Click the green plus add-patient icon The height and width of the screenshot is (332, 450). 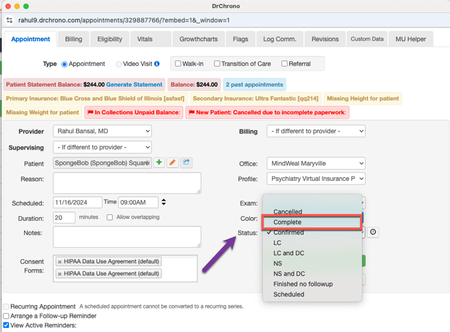point(159,163)
